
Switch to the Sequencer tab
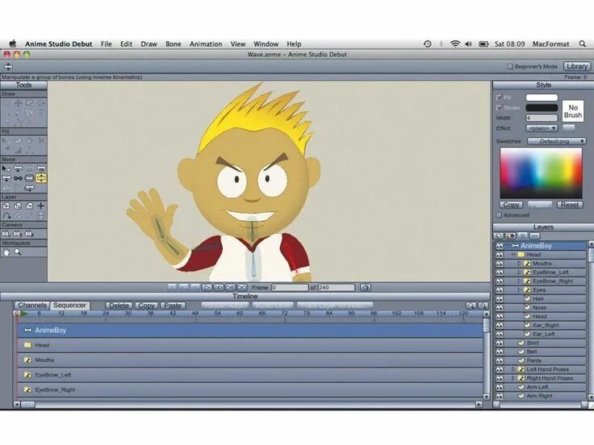[69, 305]
